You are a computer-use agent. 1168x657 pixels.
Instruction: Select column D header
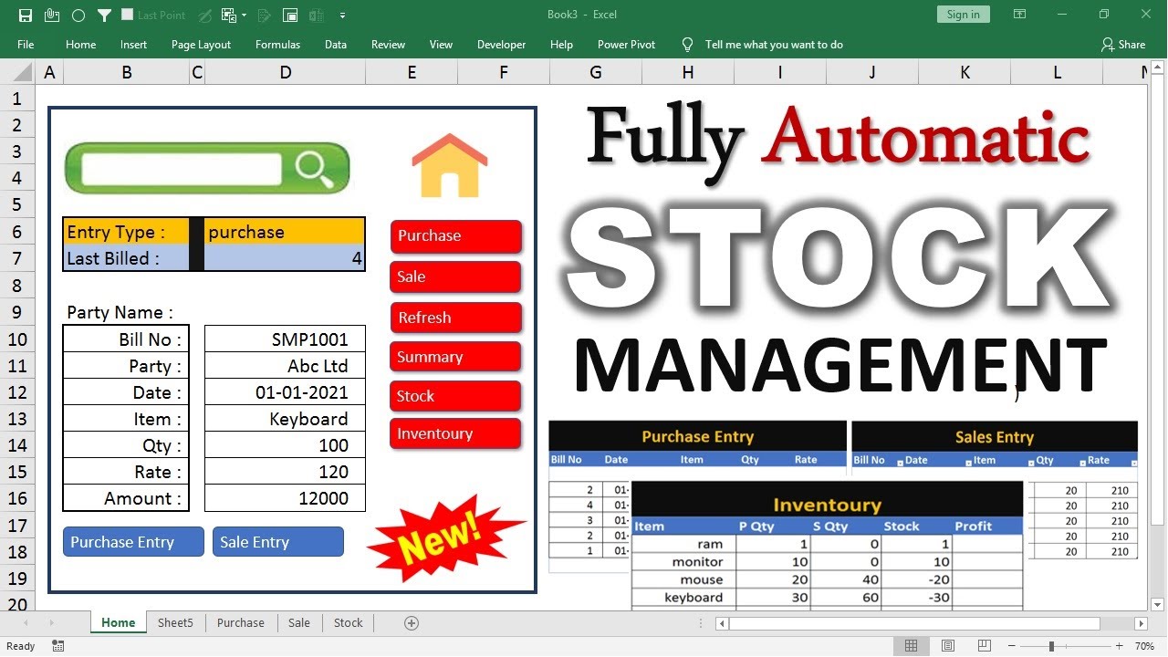point(286,73)
